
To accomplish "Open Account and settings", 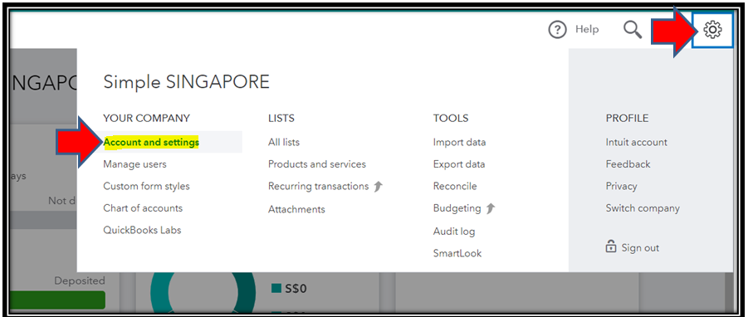I will click(x=151, y=142).
